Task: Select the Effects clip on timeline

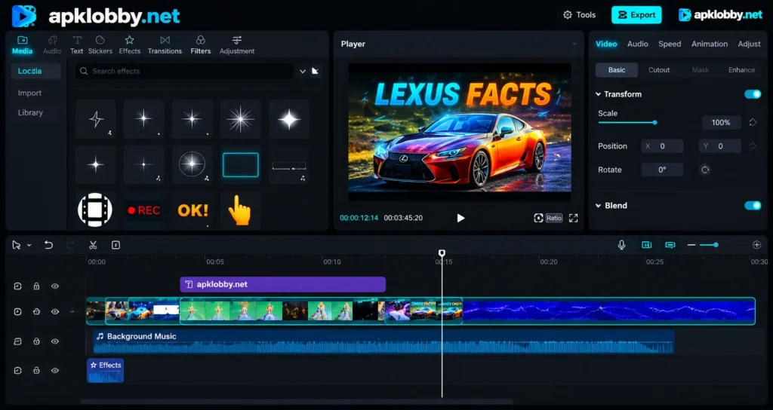Action: 106,370
